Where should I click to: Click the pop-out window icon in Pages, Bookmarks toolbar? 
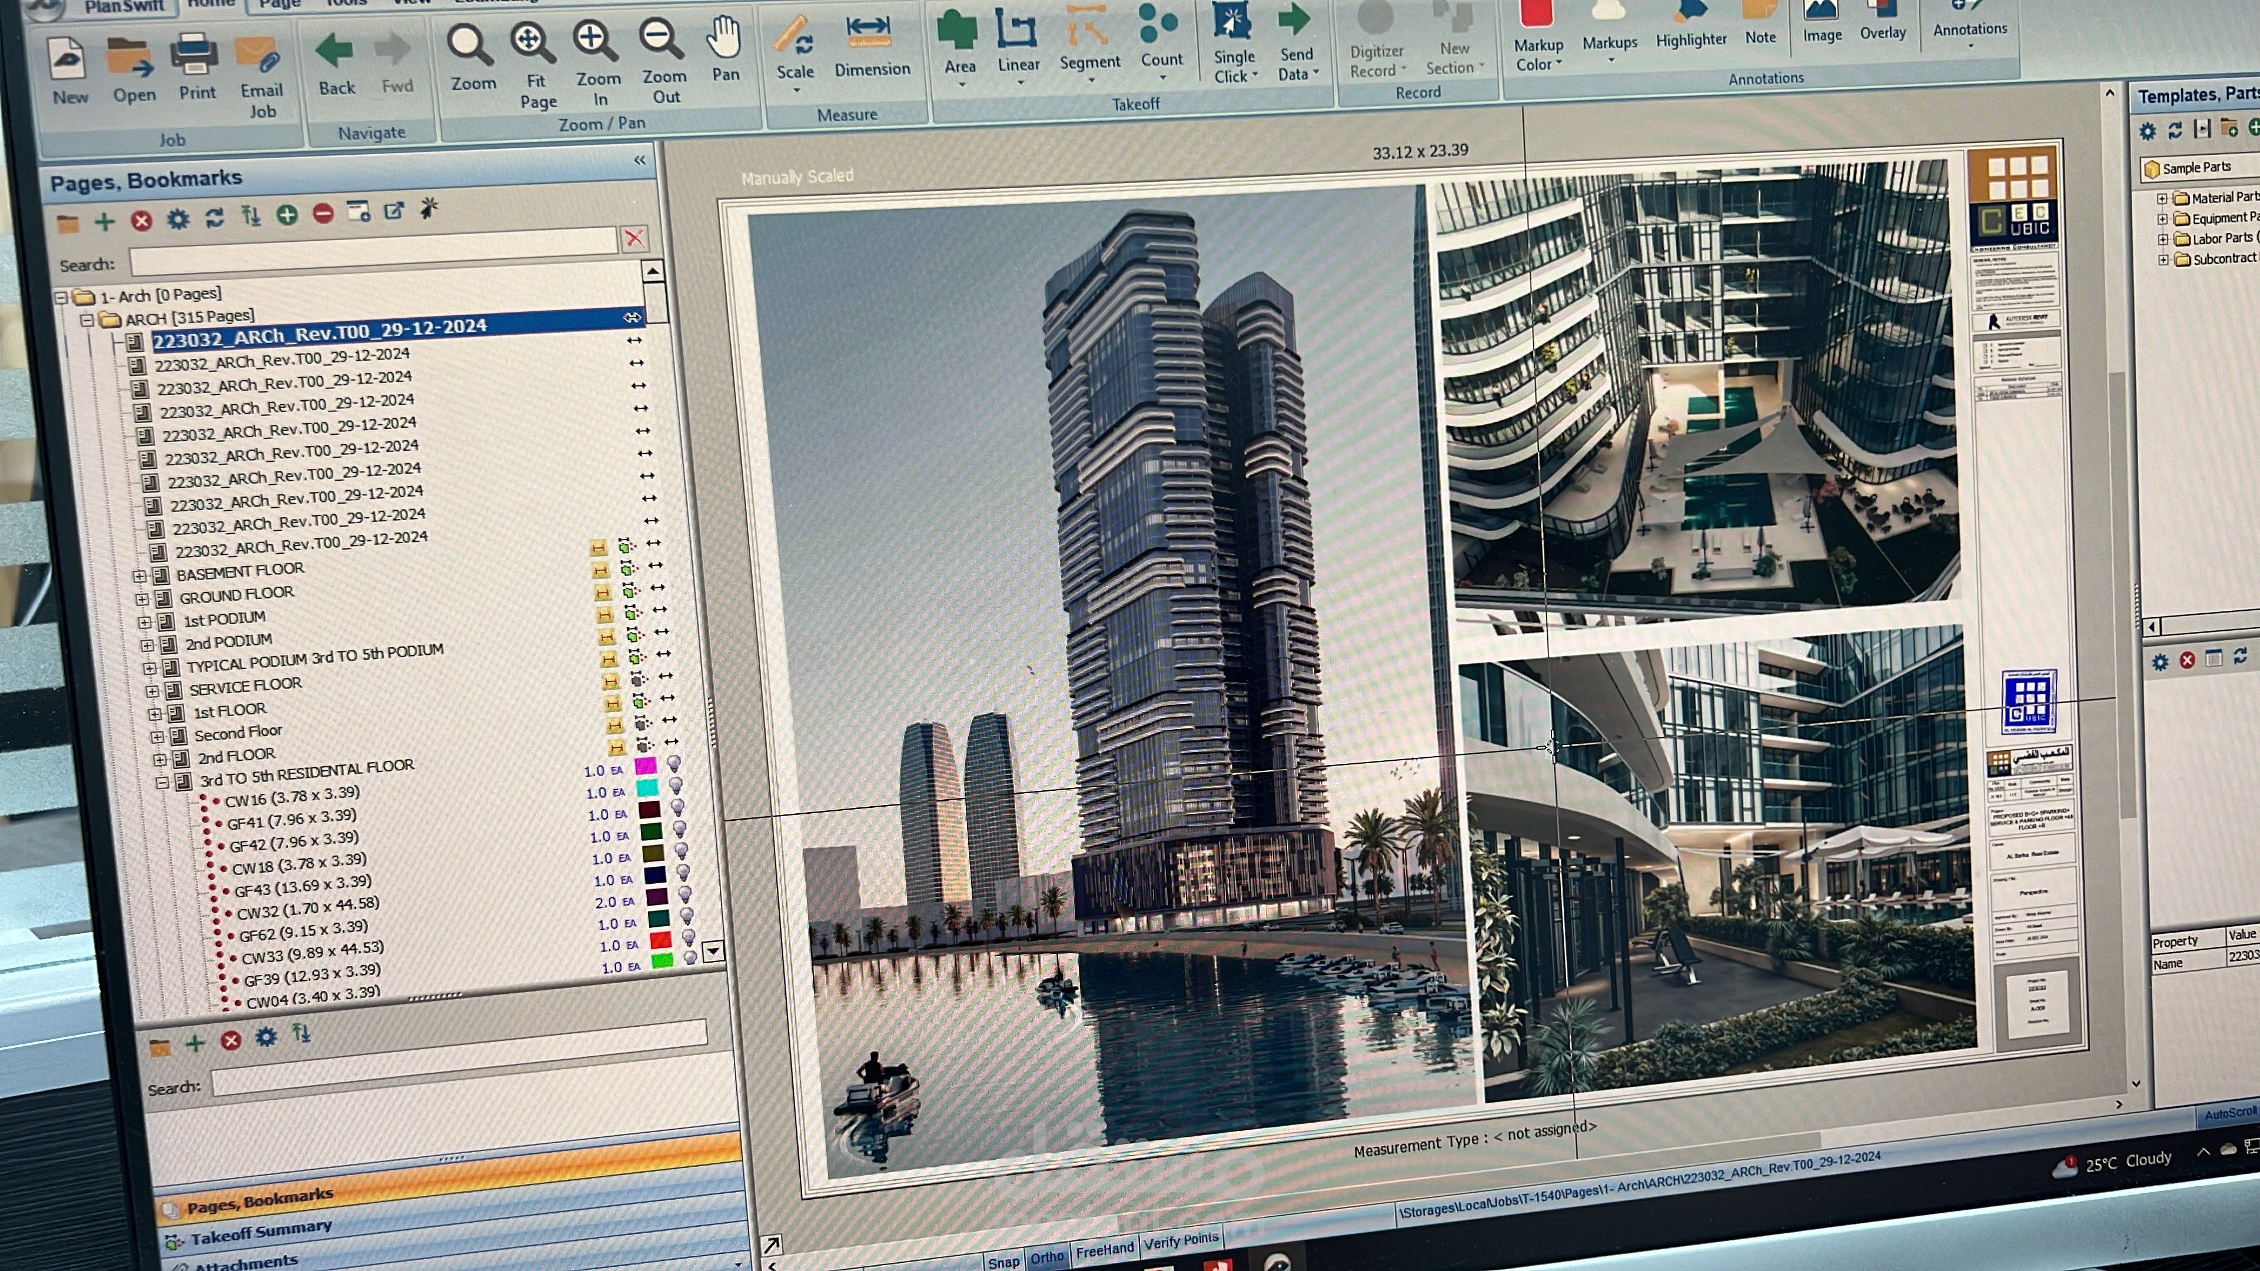pyautogui.click(x=394, y=211)
